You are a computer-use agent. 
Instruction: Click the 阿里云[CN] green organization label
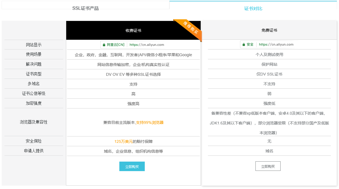tap(116, 45)
